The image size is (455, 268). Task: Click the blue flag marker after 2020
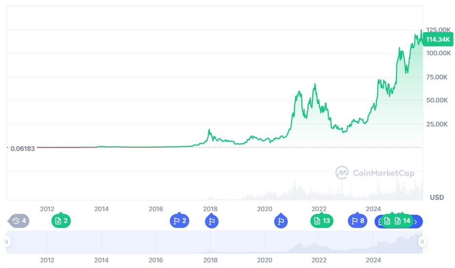point(281,221)
